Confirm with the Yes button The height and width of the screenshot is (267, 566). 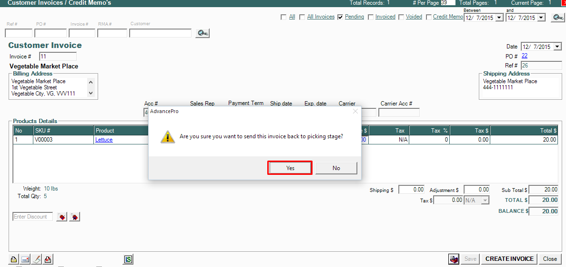(290, 168)
